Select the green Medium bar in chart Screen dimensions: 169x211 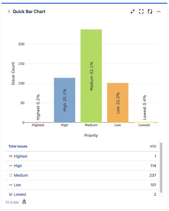click(91, 76)
